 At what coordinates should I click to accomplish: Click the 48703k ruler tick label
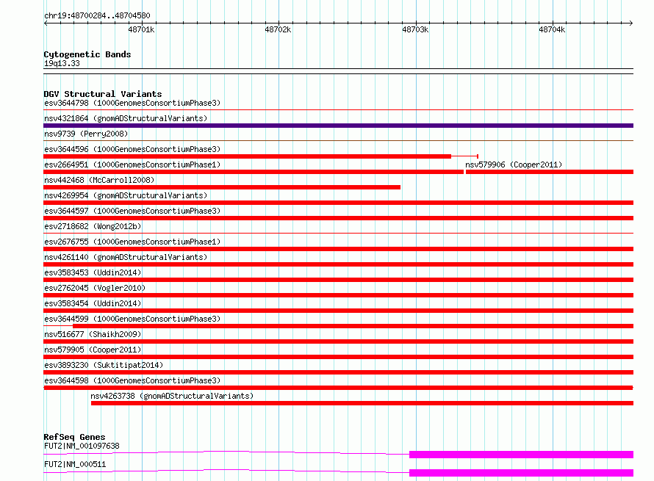tap(415, 29)
